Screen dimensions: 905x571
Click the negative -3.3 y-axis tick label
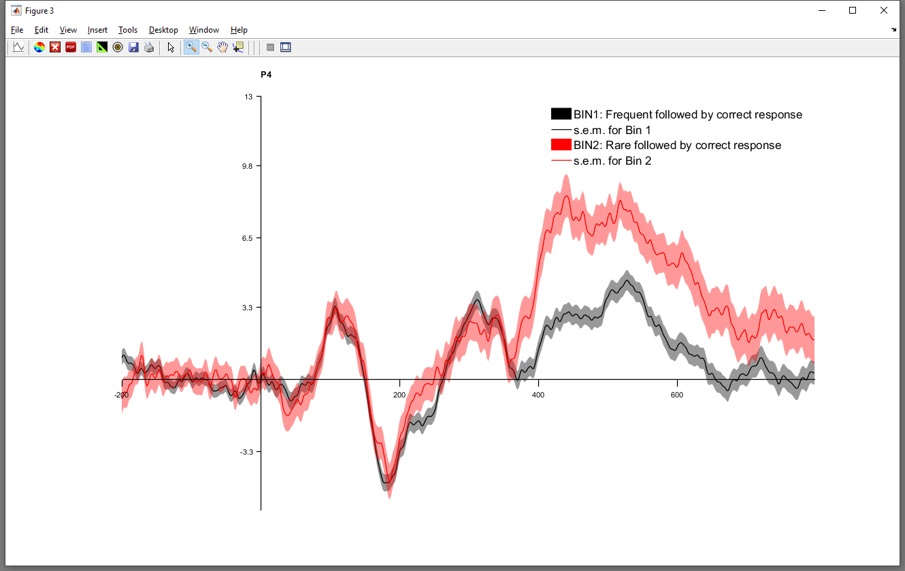pos(246,452)
